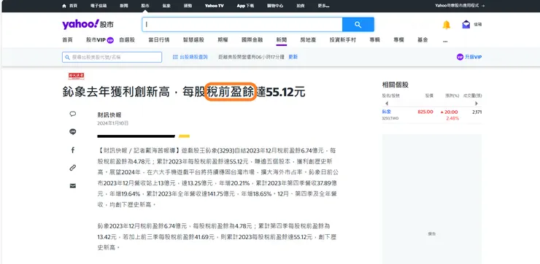
Task: Go to 首頁 tab in stock navigation
Action: tap(67, 40)
